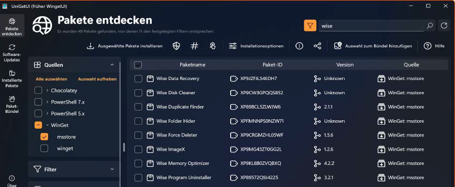
Task: Click the Quellen panel header icon
Action: [37, 65]
